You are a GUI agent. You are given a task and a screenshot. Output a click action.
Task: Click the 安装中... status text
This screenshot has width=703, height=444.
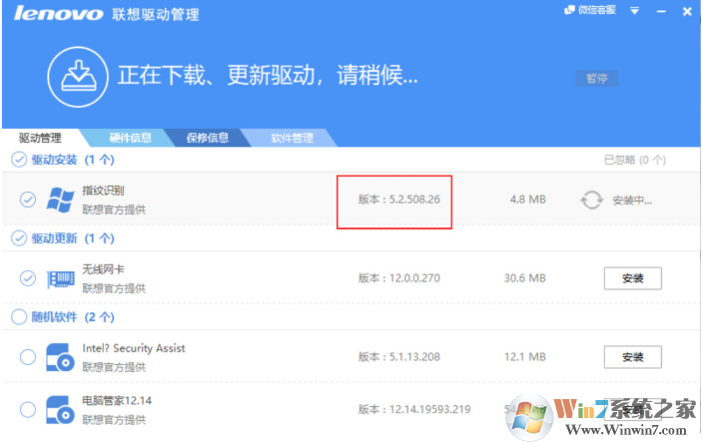[632, 201]
